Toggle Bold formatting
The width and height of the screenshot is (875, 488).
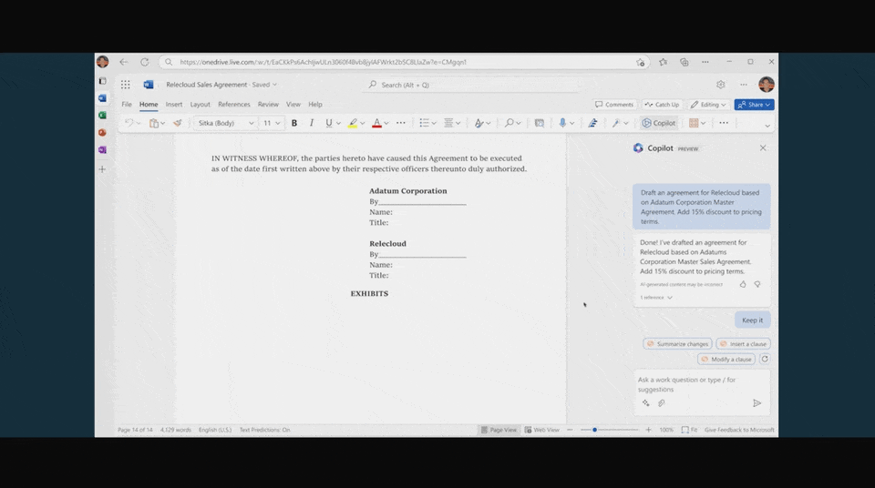click(x=294, y=123)
